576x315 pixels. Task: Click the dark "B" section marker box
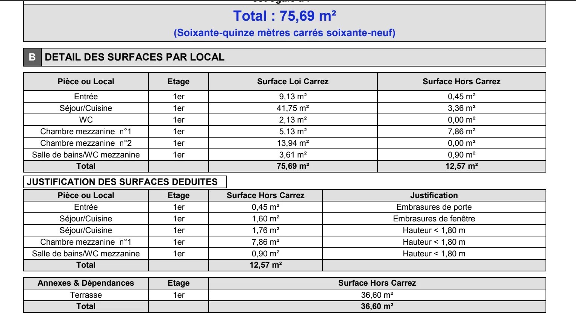click(x=32, y=57)
